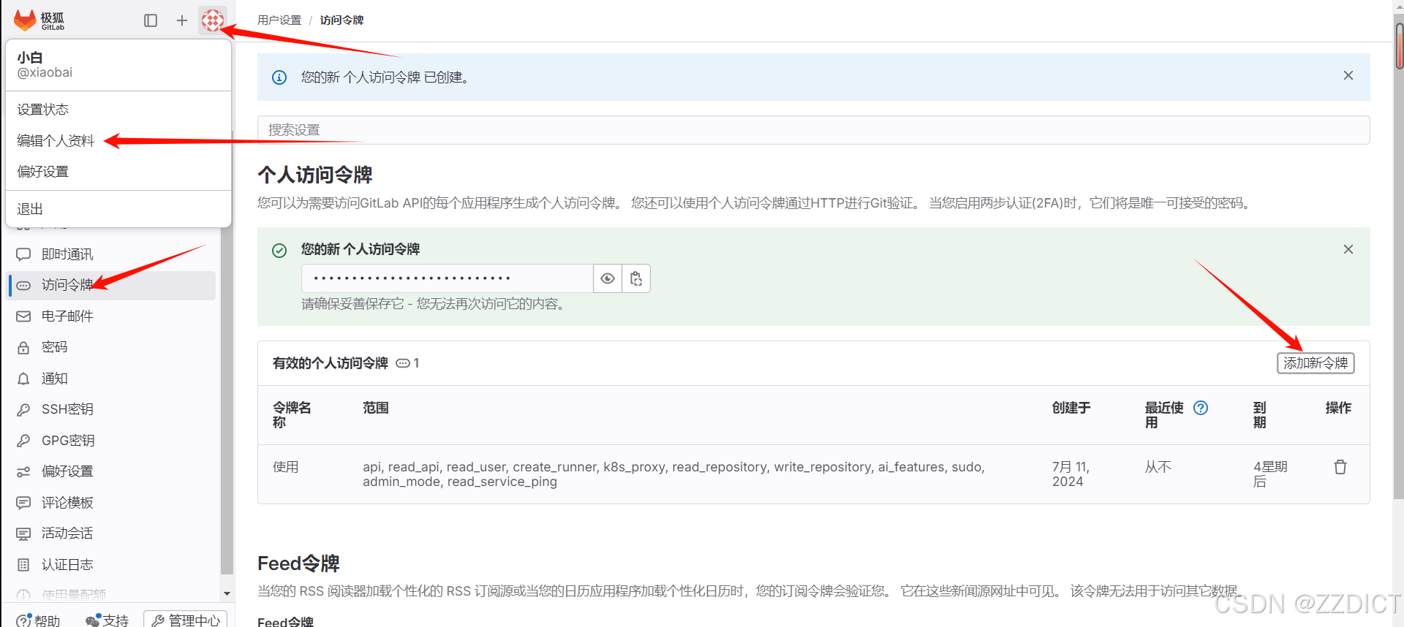Viewport: 1404px width, 627px height.
Task: Click the 个人访问令牌 page heading
Action: click(315, 175)
